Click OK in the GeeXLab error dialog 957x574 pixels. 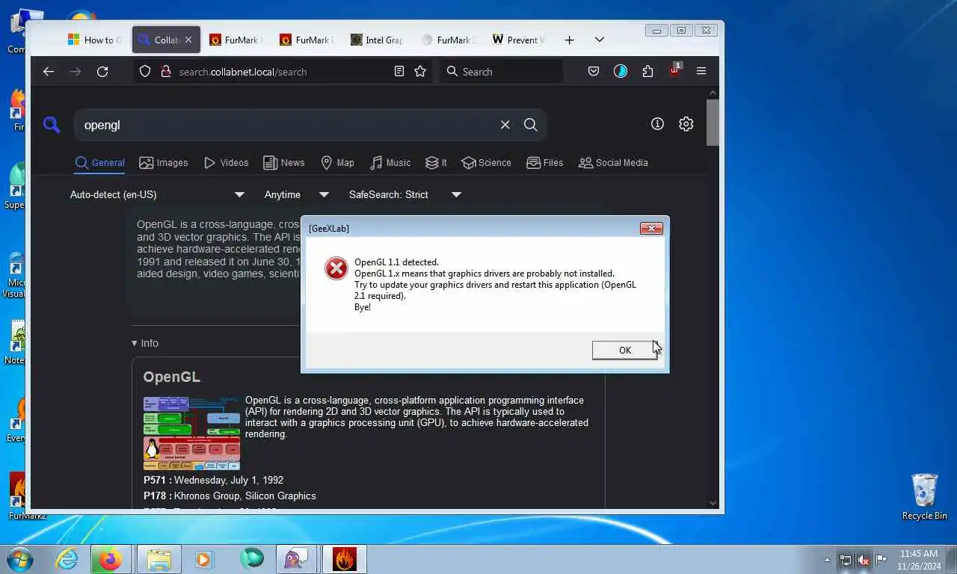pyautogui.click(x=624, y=350)
